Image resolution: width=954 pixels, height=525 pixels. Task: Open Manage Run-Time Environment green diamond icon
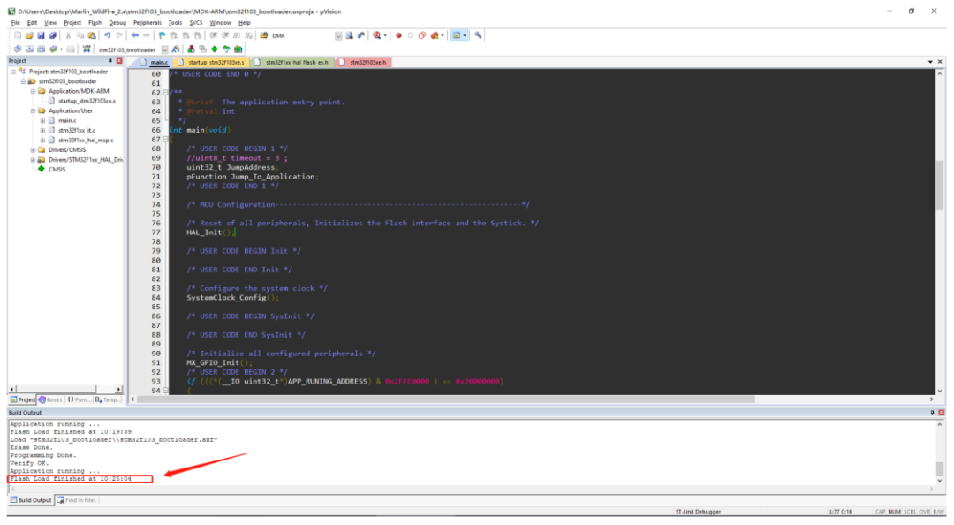pyautogui.click(x=214, y=49)
